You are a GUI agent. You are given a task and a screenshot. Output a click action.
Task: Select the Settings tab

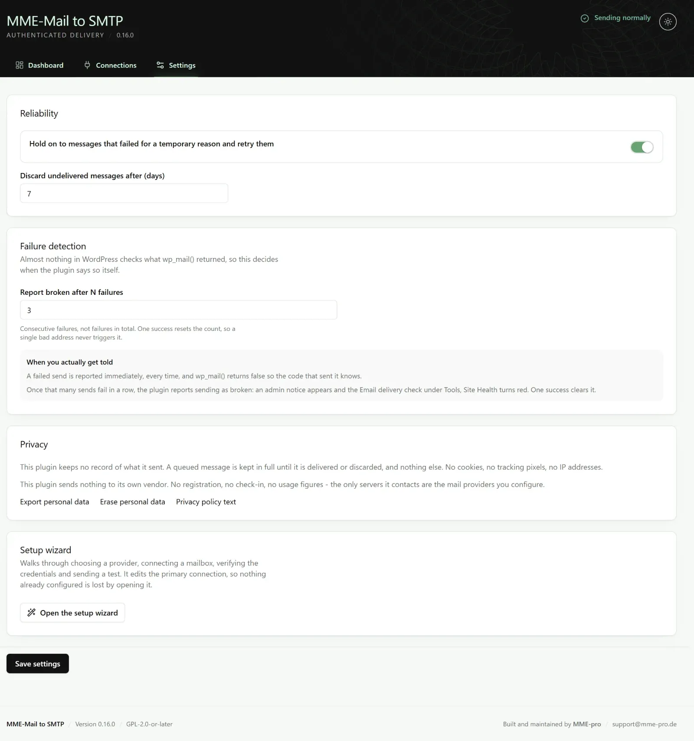pos(176,65)
